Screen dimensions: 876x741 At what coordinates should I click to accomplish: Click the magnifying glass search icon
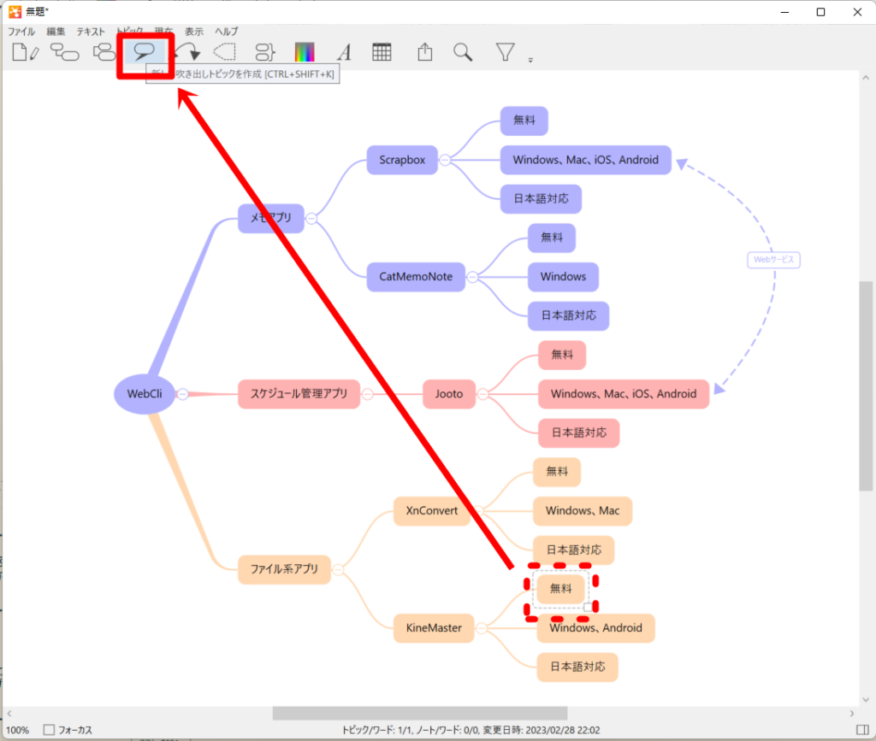pyautogui.click(x=463, y=53)
